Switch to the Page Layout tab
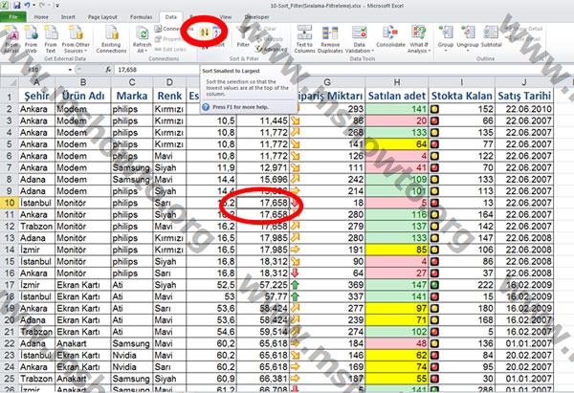 (102, 17)
